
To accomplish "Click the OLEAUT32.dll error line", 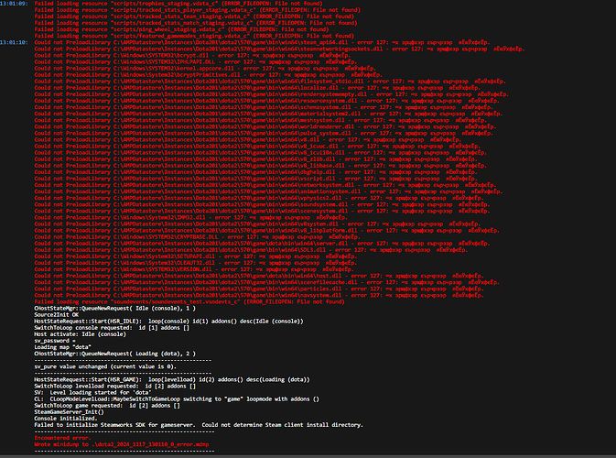I will [x=195, y=263].
